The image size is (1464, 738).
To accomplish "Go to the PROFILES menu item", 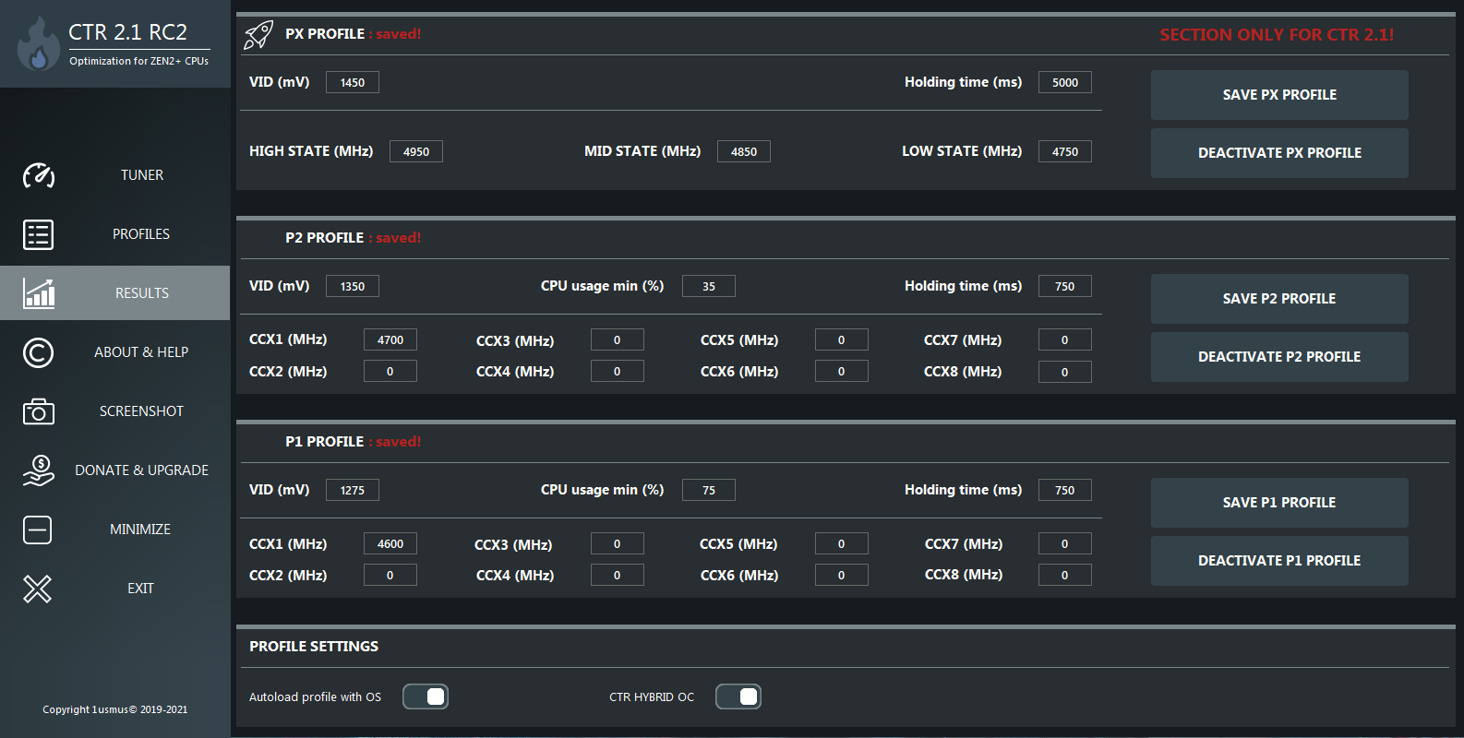I will coord(141,234).
